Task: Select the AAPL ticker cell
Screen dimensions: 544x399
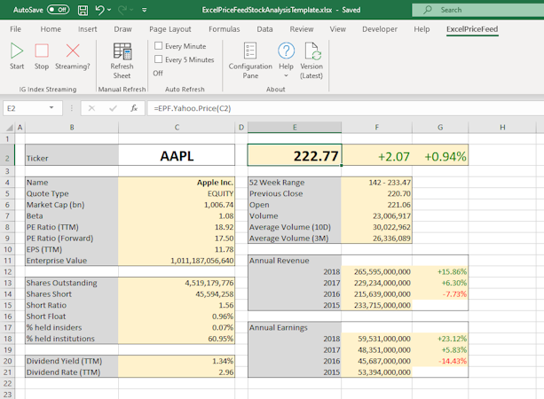Action: 177,156
